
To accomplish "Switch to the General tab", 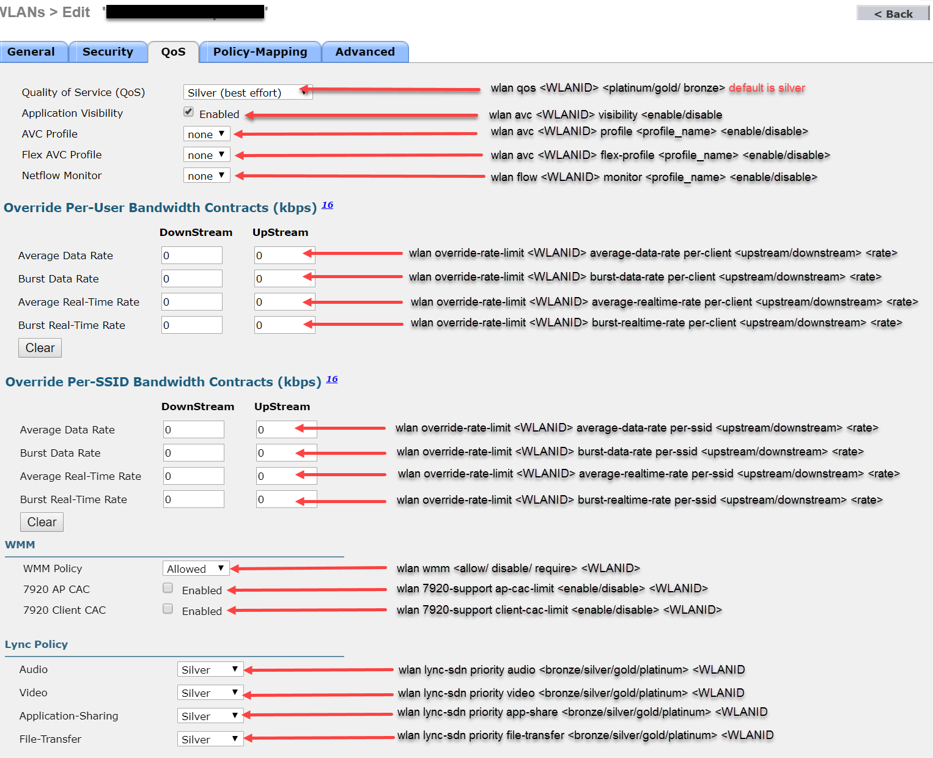I will tap(32, 52).
